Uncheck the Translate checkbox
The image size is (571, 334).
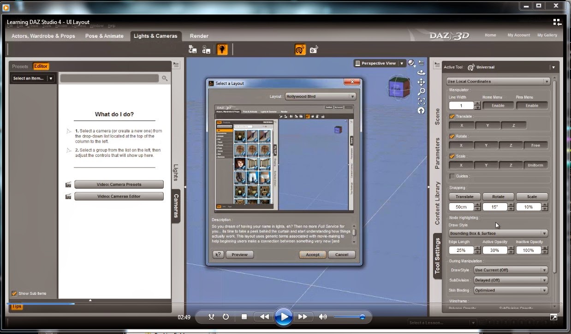452,117
